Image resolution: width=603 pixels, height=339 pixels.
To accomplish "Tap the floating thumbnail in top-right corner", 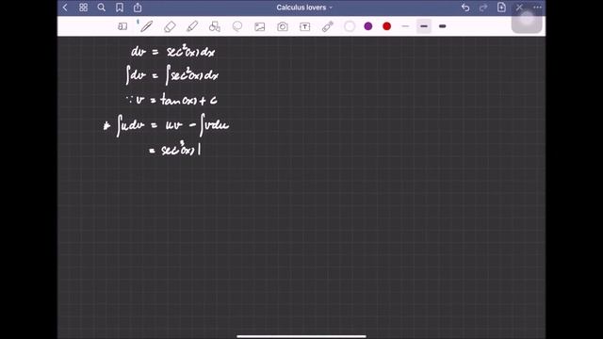I will (527, 19).
